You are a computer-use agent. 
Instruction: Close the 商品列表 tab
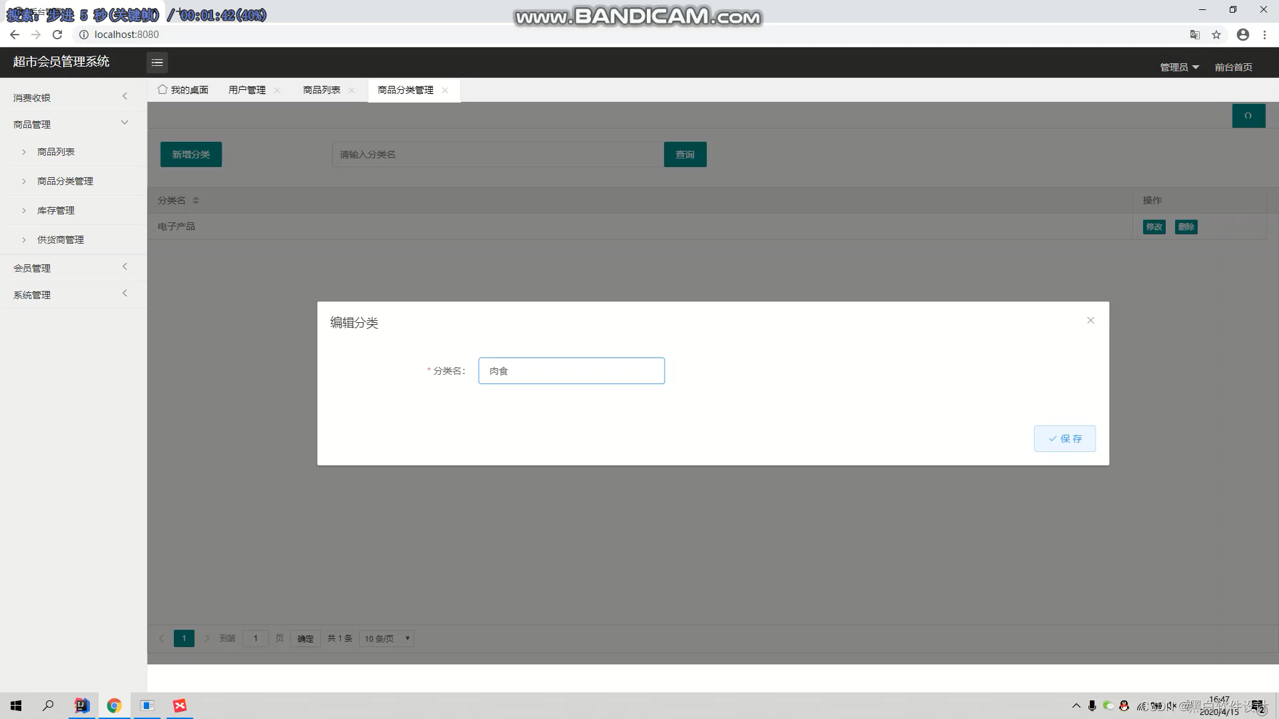[352, 90]
